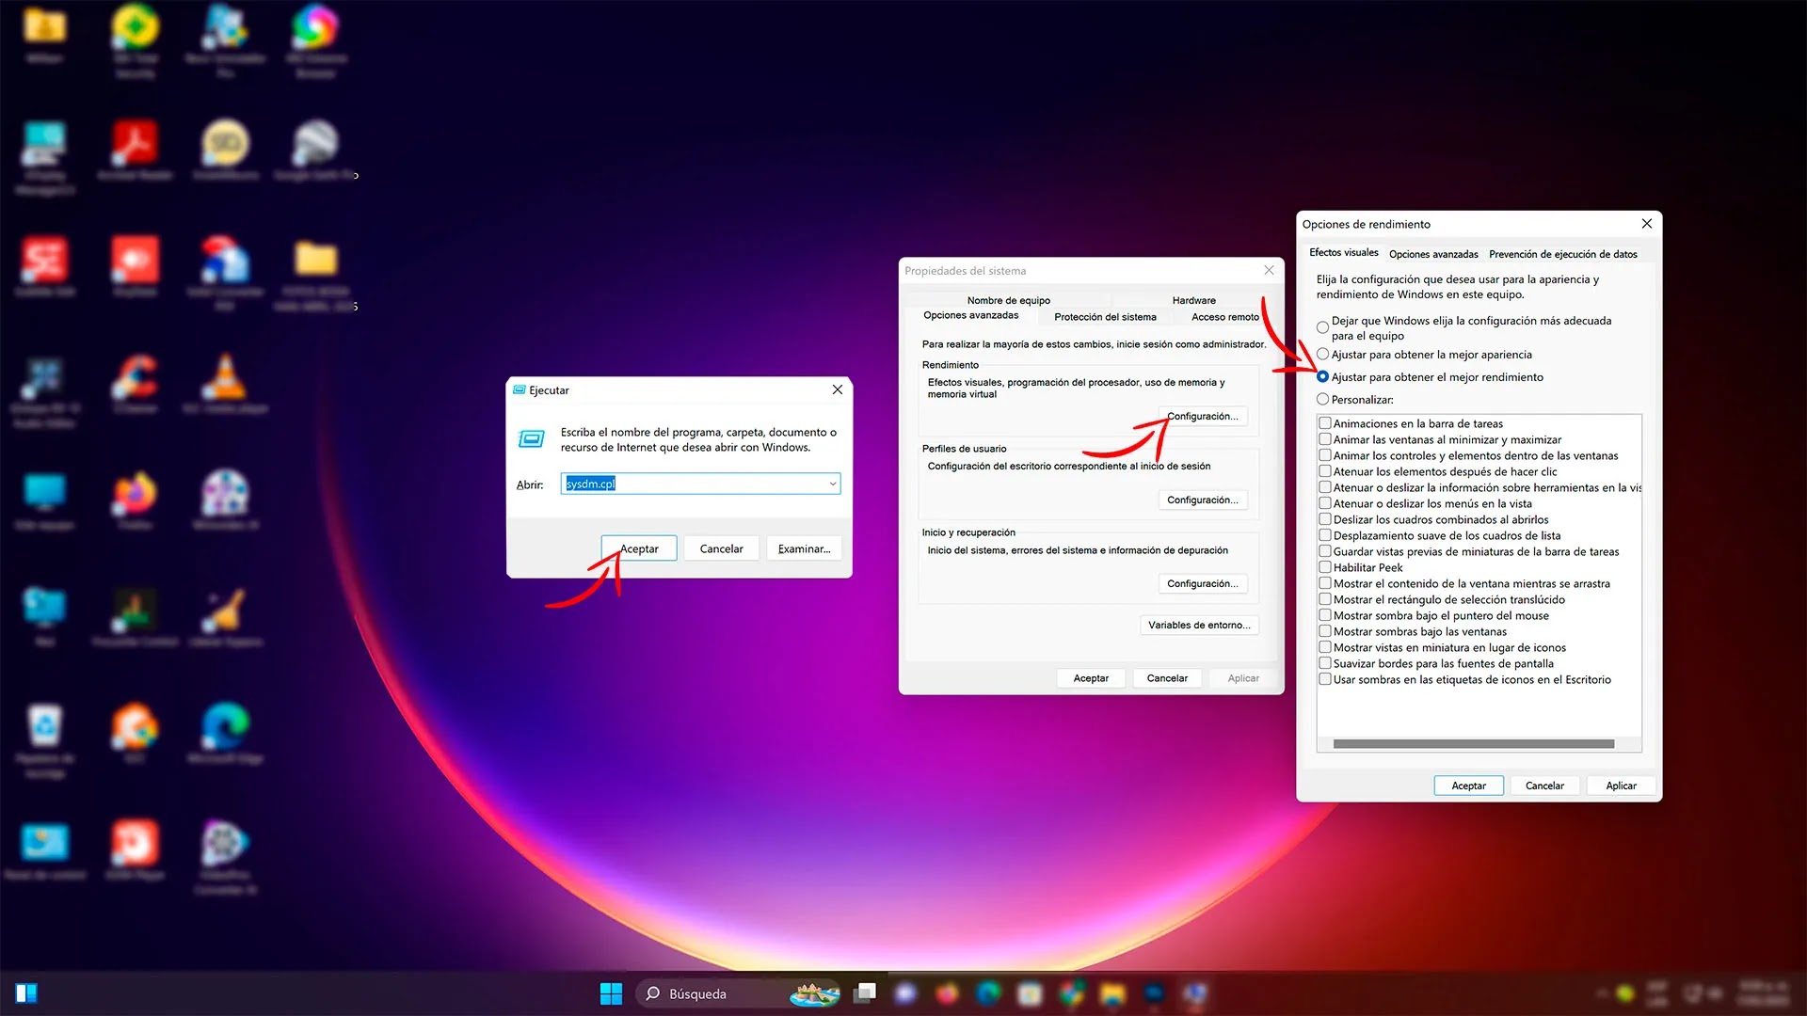The height and width of the screenshot is (1016, 1807).
Task: Open Task View from the taskbar
Action: (x=865, y=993)
